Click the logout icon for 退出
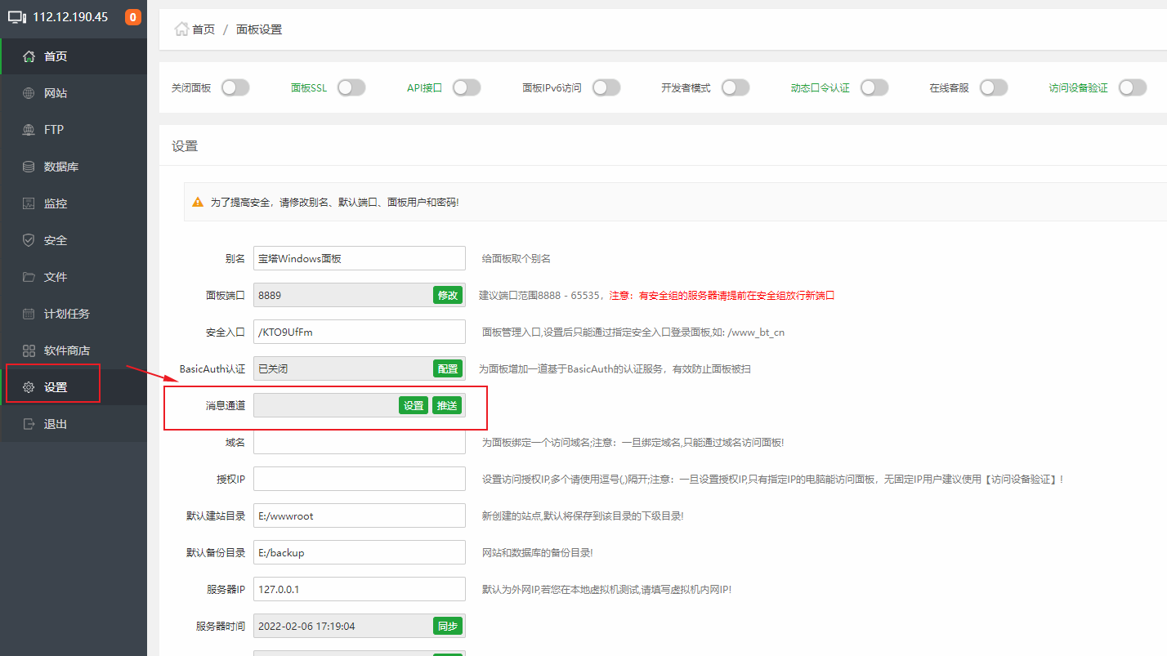 click(x=29, y=424)
